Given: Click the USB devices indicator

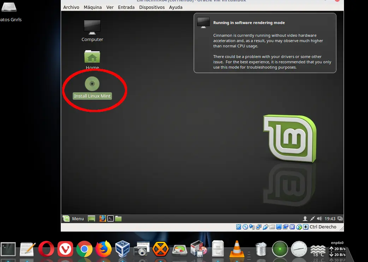Looking at the screenshot, I should (x=266, y=227).
